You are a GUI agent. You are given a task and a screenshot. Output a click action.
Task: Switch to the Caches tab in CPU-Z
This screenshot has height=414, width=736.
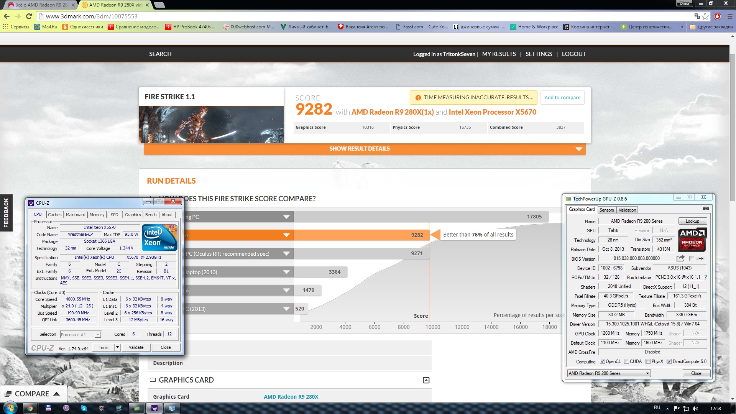click(x=55, y=215)
